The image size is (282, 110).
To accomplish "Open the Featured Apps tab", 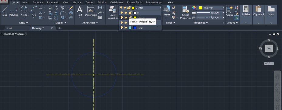I will point(154,2).
